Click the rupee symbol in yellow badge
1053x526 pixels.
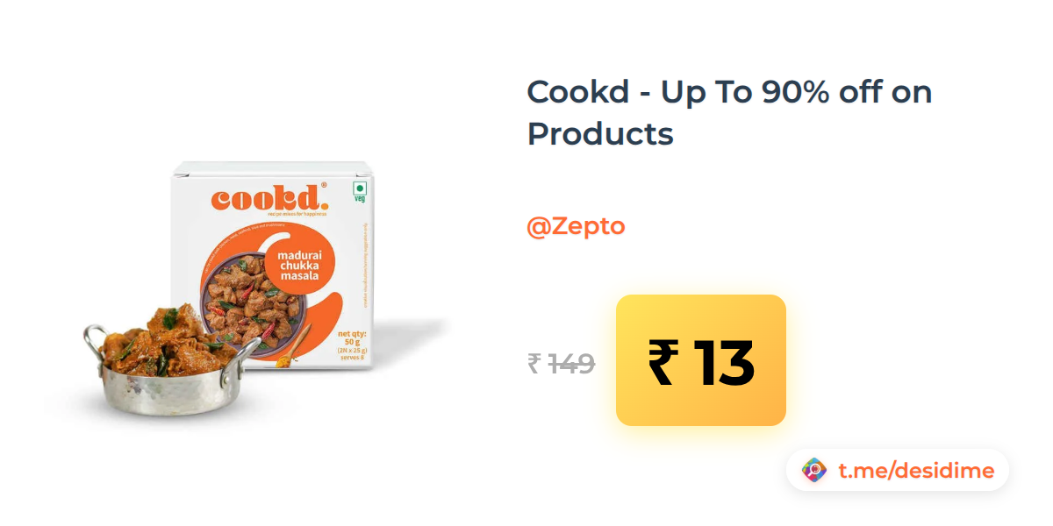[664, 362]
